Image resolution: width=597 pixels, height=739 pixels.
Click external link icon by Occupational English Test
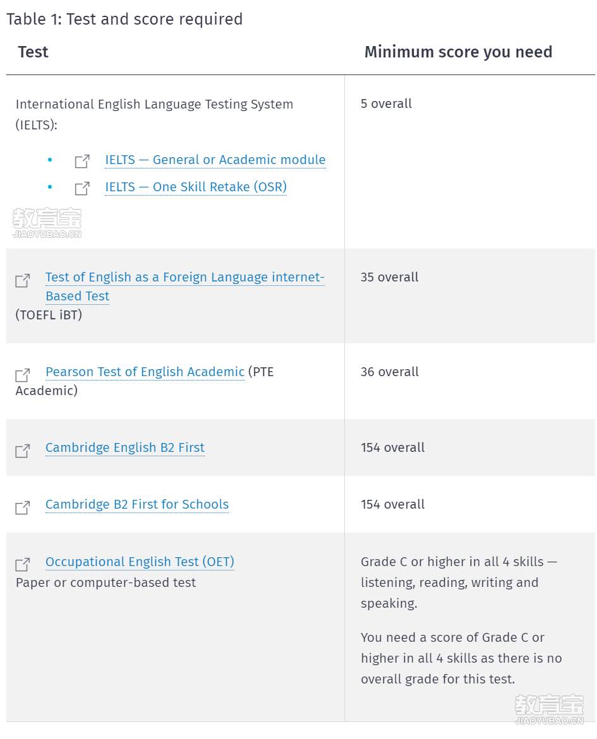(x=23, y=564)
